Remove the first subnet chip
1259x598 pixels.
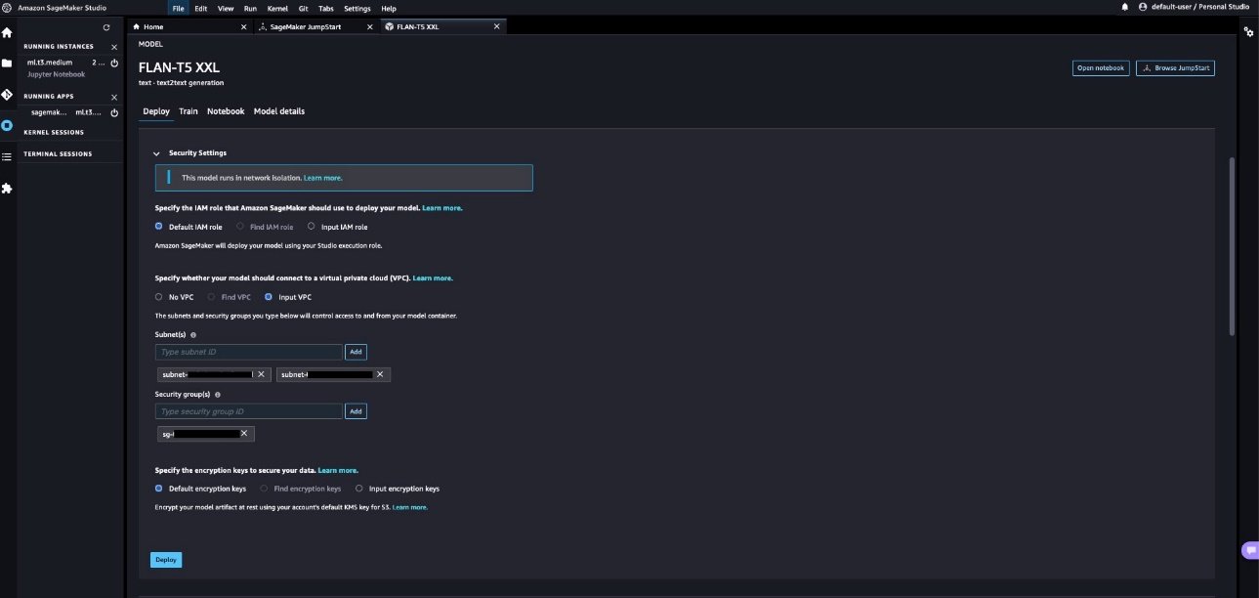click(x=261, y=374)
